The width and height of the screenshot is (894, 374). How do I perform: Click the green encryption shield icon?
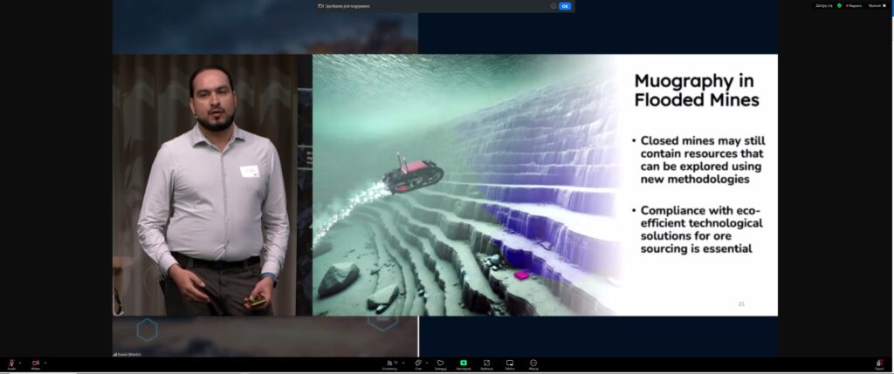(x=840, y=5)
